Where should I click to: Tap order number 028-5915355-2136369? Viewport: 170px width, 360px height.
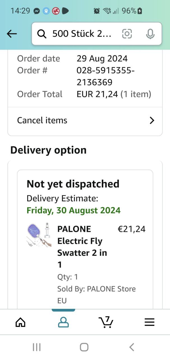point(105,76)
